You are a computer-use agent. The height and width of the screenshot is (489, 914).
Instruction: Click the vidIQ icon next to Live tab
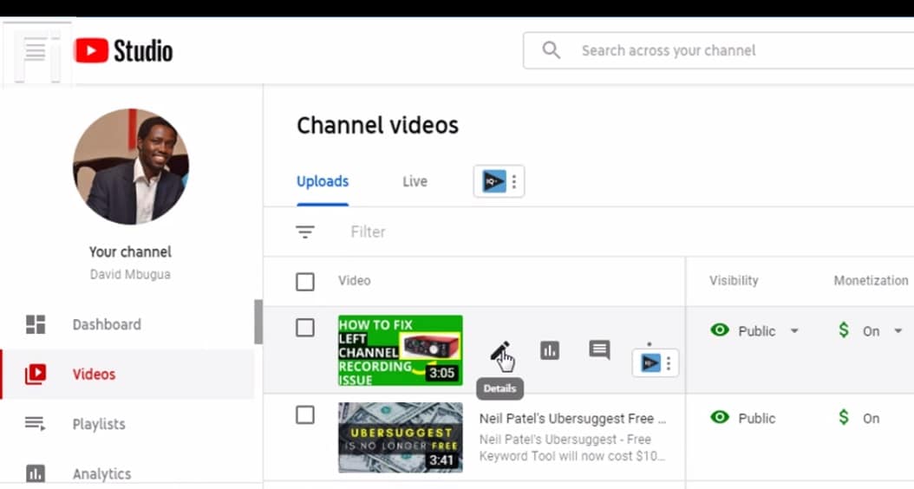point(493,182)
